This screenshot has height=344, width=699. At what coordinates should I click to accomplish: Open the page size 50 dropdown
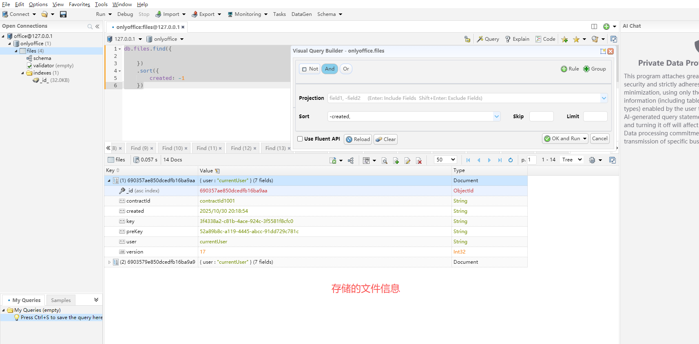445,160
